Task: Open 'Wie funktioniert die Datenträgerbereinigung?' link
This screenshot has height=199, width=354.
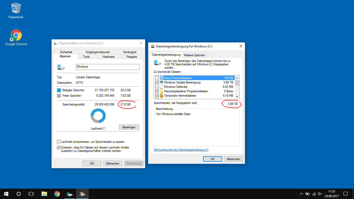Action: 181,150
